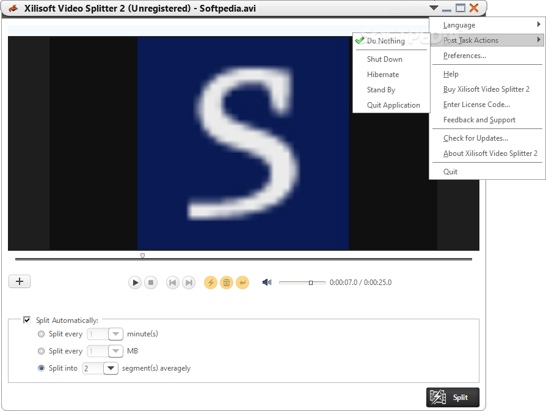The width and height of the screenshot is (546, 411).
Task: Select Split every minute(s) radio button
Action: 41,334
